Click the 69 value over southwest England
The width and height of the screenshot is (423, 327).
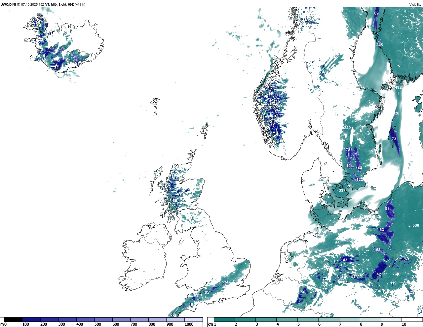[x=196, y=295]
